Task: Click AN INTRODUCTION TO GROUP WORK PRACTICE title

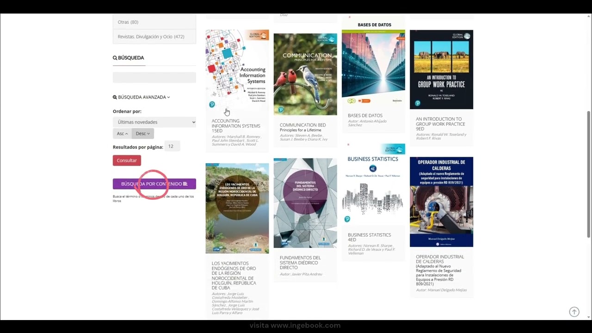Action: [x=440, y=124]
